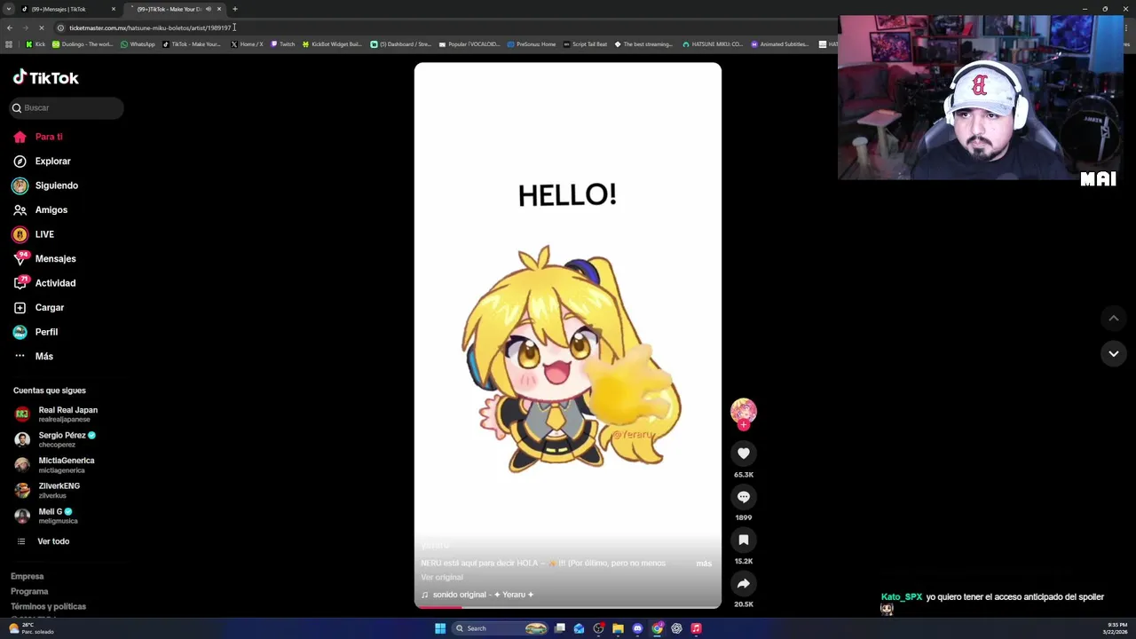Open Términos y políticas link

click(x=48, y=607)
